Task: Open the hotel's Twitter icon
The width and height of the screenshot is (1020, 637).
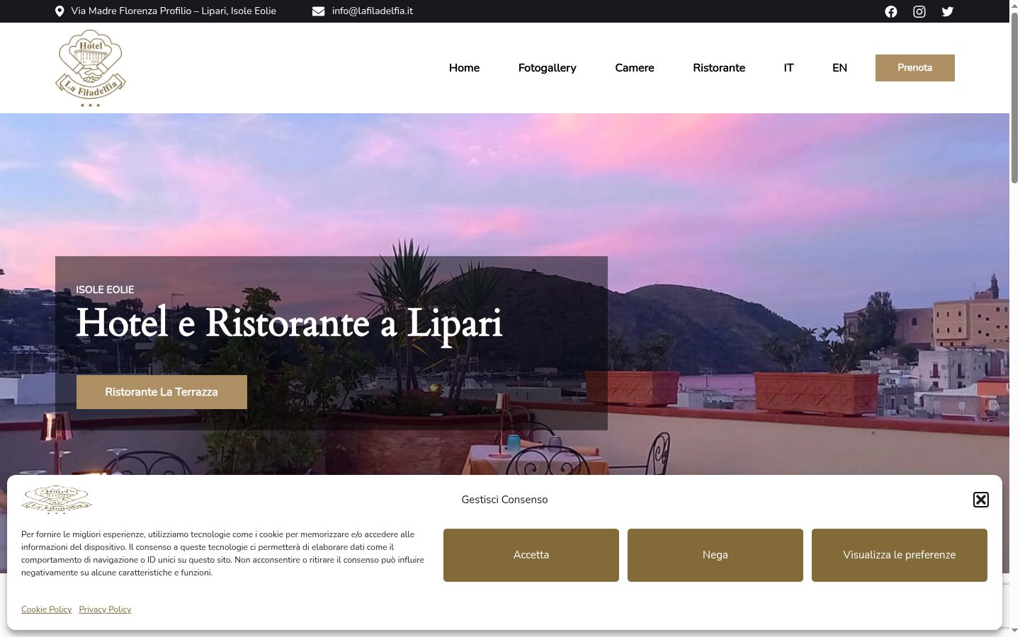Action: [948, 11]
